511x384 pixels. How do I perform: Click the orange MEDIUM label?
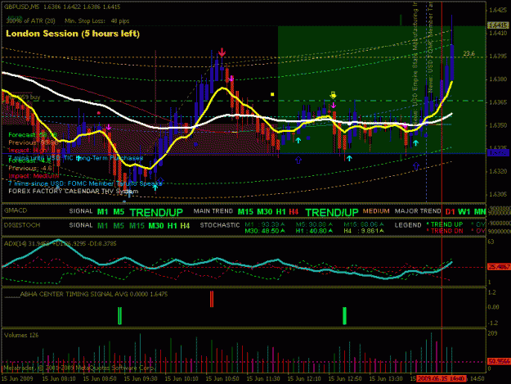tap(376, 211)
